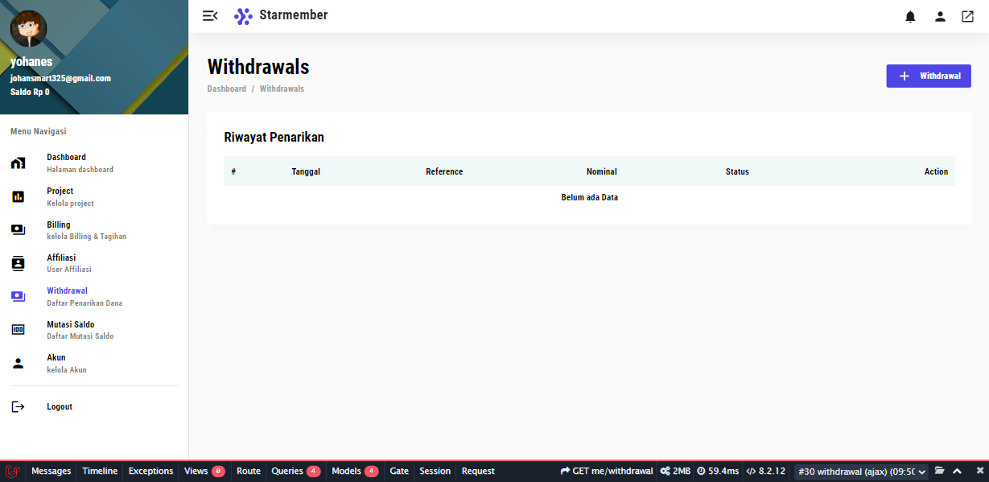The image size is (989, 482).
Task: Open the debugbar Timeline tab
Action: (100, 472)
